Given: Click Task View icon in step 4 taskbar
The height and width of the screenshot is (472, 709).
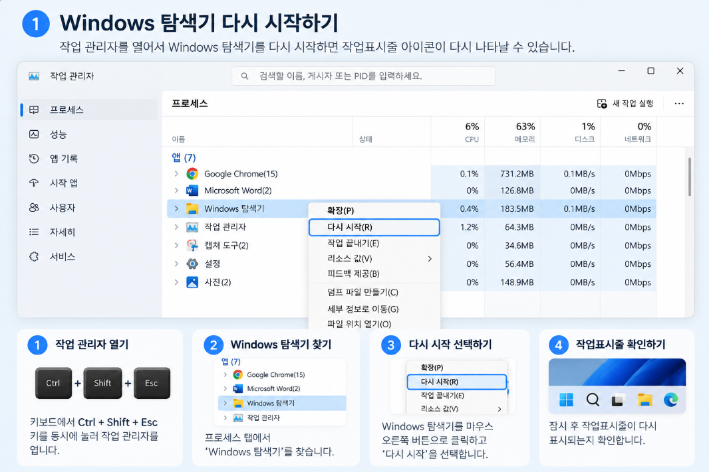Looking at the screenshot, I should coord(618,400).
